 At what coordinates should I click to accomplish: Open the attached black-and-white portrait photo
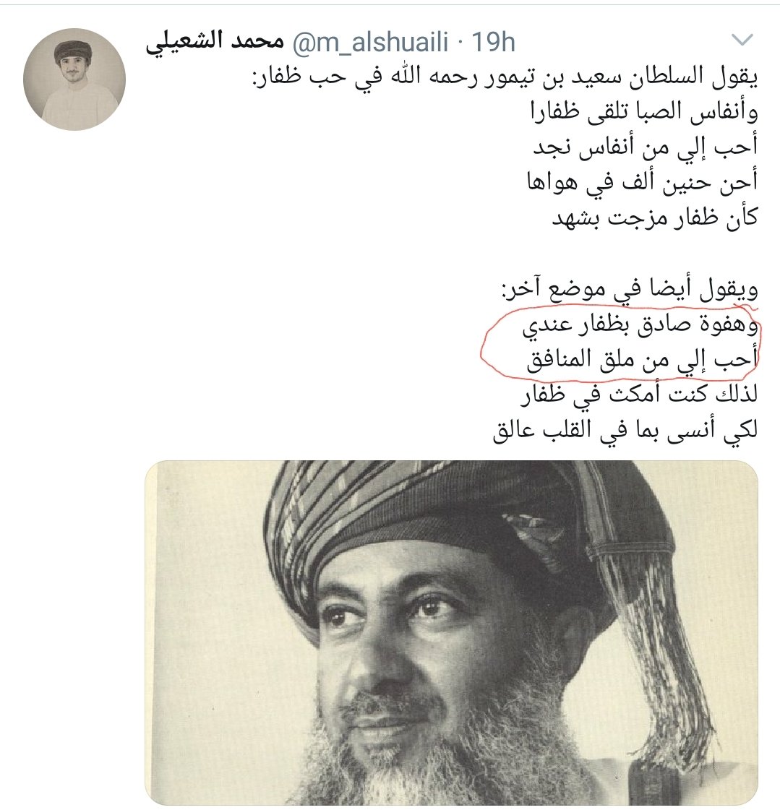451,633
